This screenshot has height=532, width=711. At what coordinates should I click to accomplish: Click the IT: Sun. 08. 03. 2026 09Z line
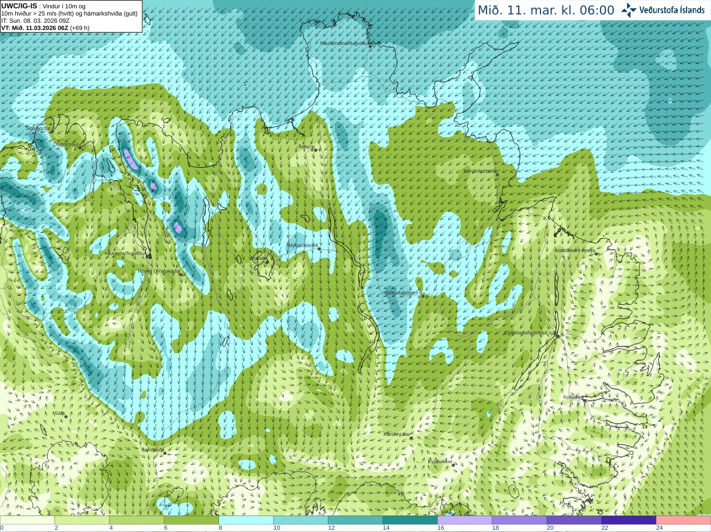pos(35,21)
